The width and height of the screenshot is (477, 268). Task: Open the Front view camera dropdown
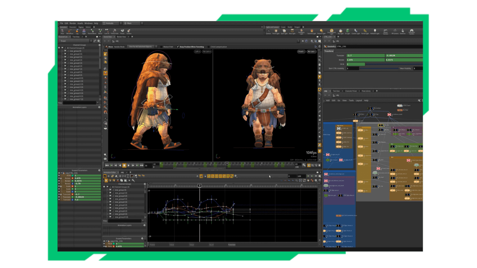(301, 51)
